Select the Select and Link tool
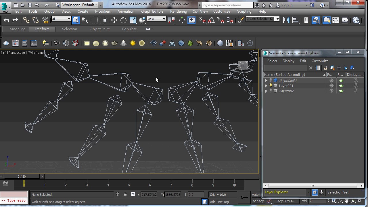The width and height of the screenshot is (368, 207). click(x=26, y=20)
